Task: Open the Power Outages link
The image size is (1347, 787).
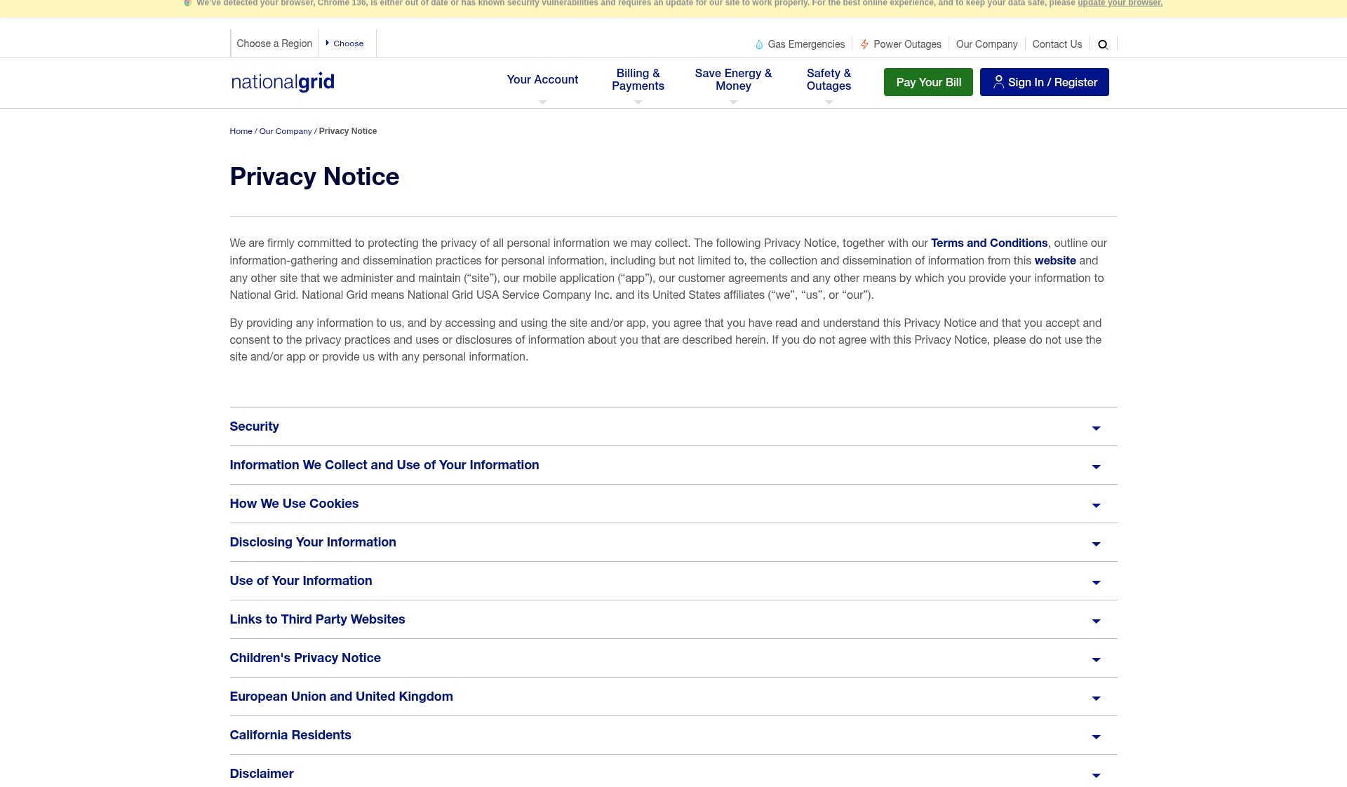Action: (x=907, y=44)
